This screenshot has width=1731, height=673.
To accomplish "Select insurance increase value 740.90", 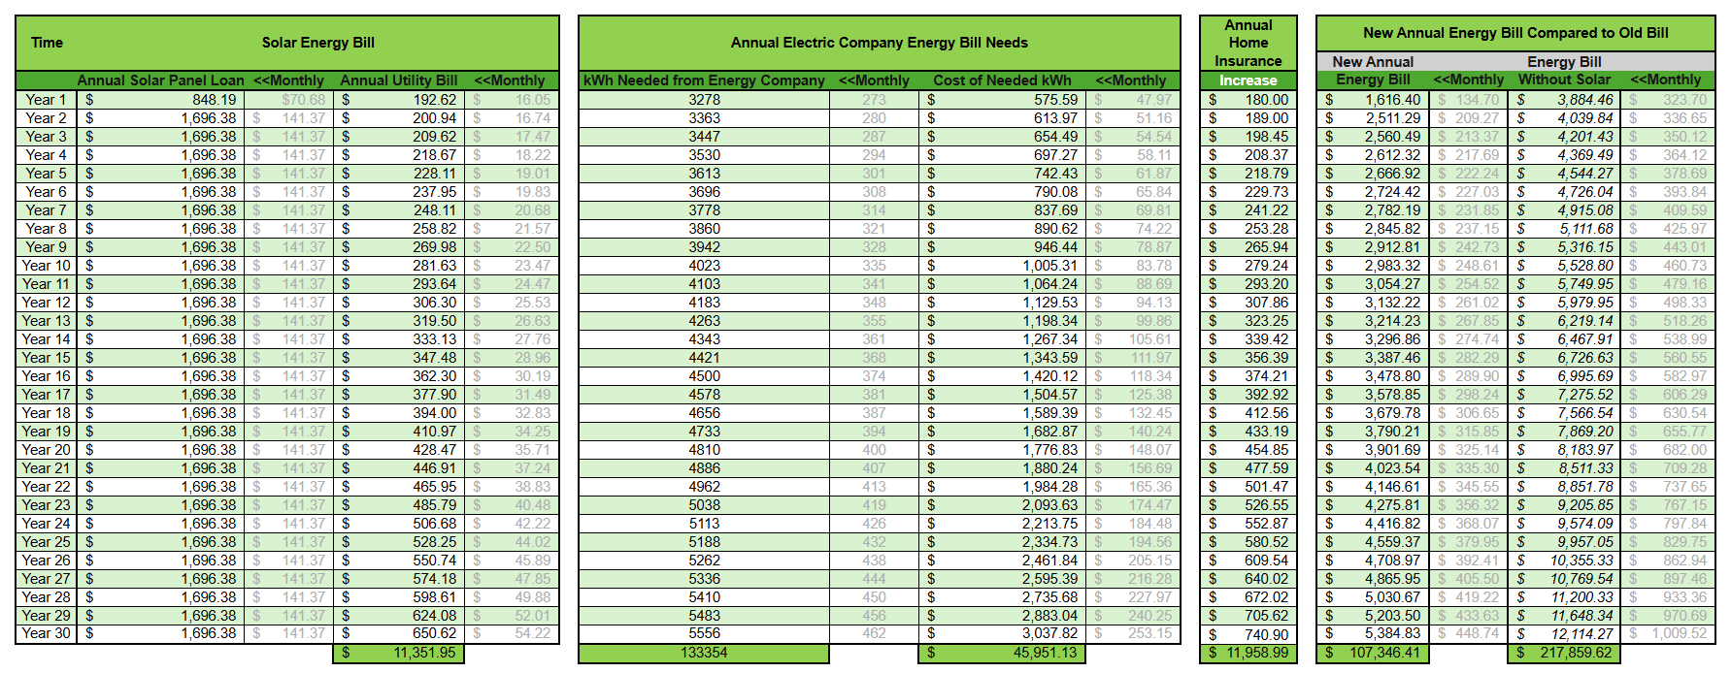I will pyautogui.click(x=1248, y=635).
